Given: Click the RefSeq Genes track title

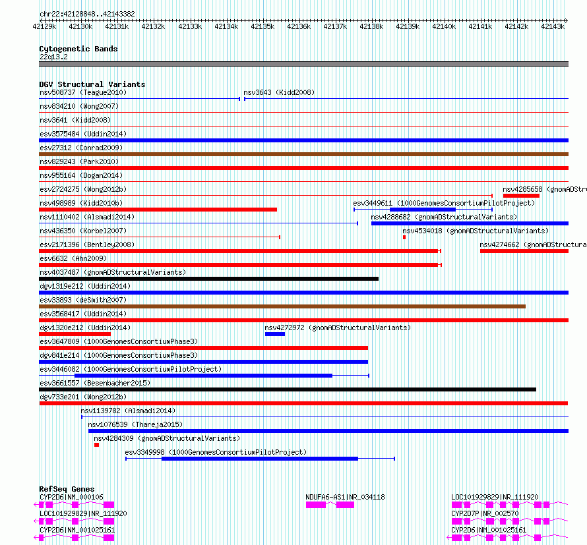Looking at the screenshot, I should [x=67, y=489].
